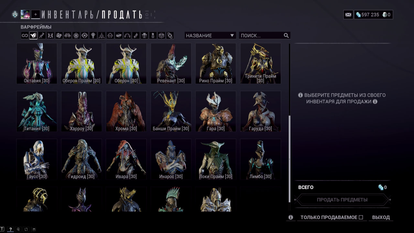This screenshot has height=233, width=414.
Task: Expand the НАЗВАНИЕ sort dropdown
Action: tap(210, 36)
